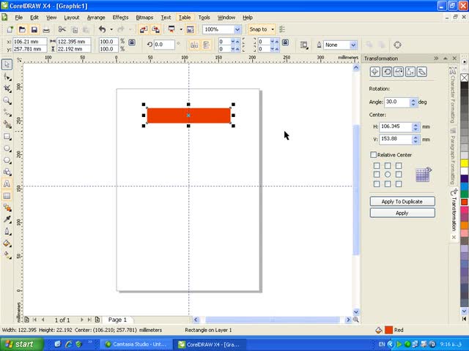Select the bottom-left anchor point checkbox
The image size is (469, 351).
(377, 184)
